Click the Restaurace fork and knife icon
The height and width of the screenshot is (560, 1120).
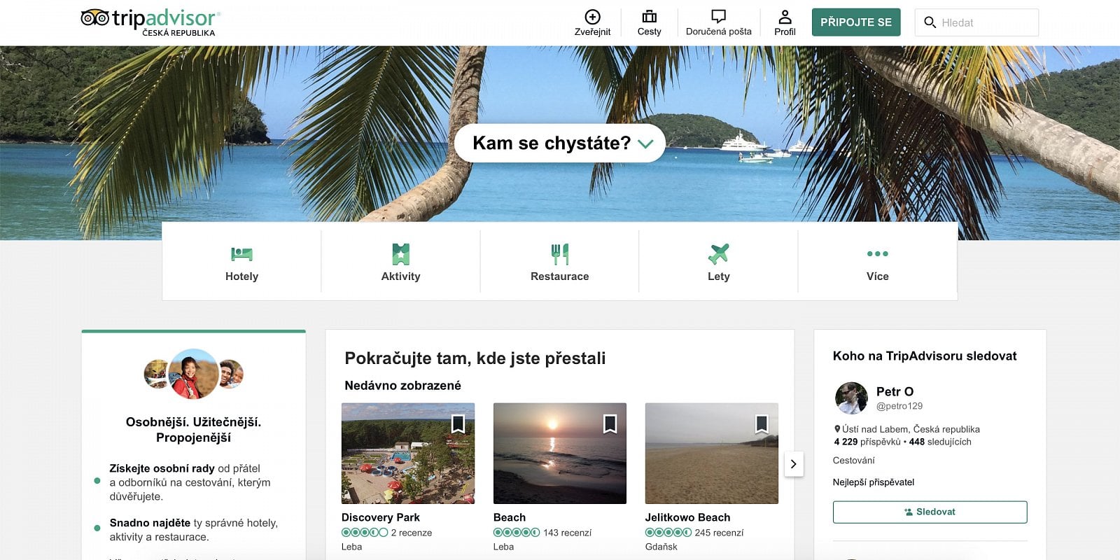[x=560, y=253]
